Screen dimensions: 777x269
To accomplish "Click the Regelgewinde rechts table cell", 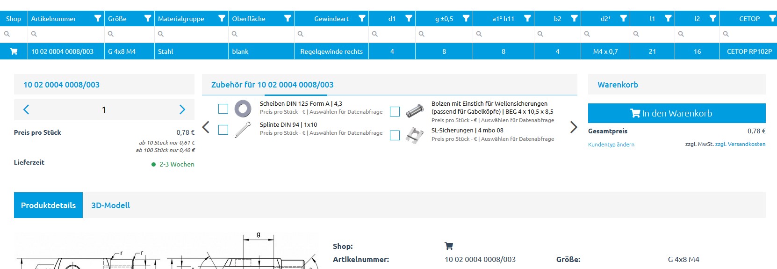I will [331, 51].
